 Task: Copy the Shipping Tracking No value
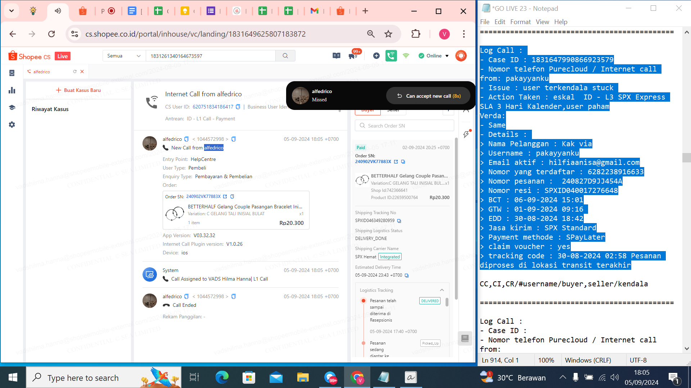click(399, 221)
